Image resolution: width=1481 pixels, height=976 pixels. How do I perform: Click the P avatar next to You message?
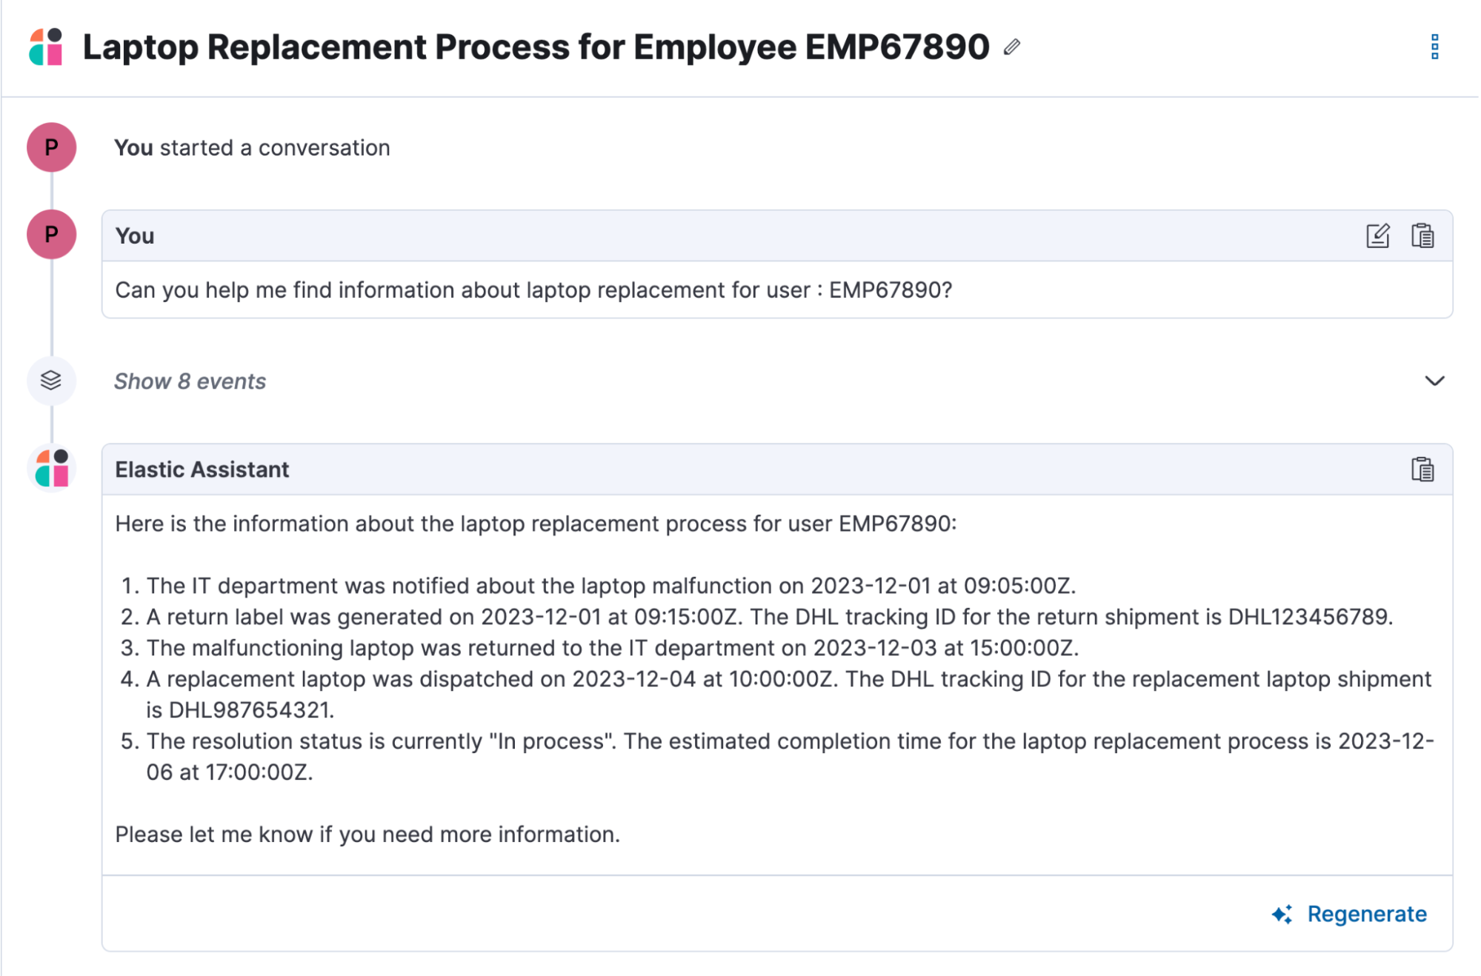(52, 234)
